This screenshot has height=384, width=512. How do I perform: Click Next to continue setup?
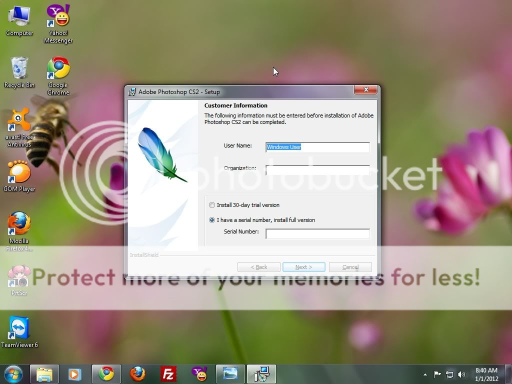(303, 267)
